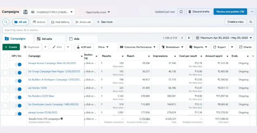Go to the next page arrow
Image resolution: width=257 pixels, height=133 pixels.
[189, 38]
